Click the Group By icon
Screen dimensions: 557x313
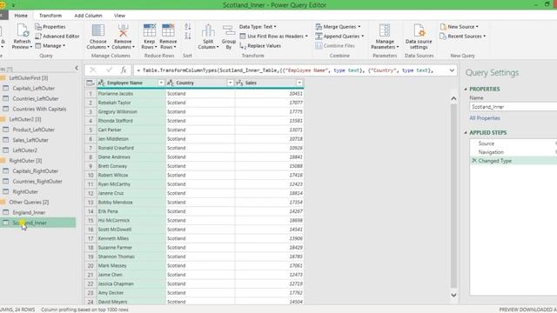[229, 31]
